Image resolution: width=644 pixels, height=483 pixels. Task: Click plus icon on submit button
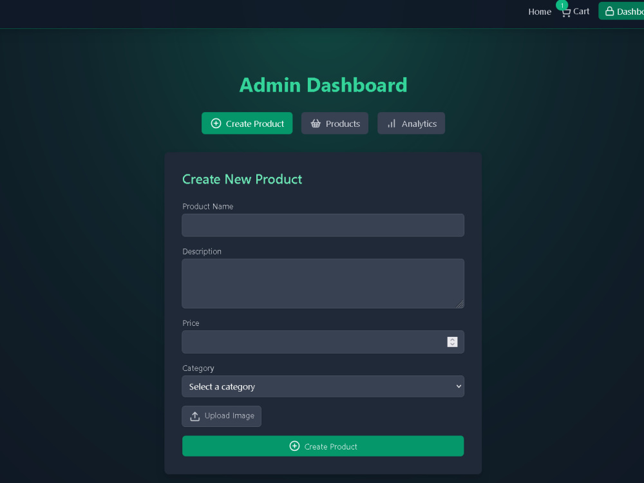(294, 446)
